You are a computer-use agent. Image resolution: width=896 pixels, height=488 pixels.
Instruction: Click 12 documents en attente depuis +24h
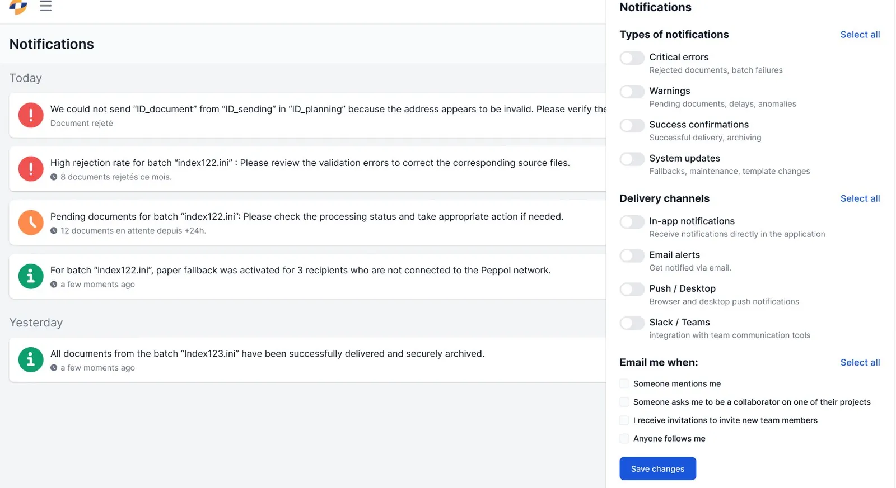(x=133, y=230)
